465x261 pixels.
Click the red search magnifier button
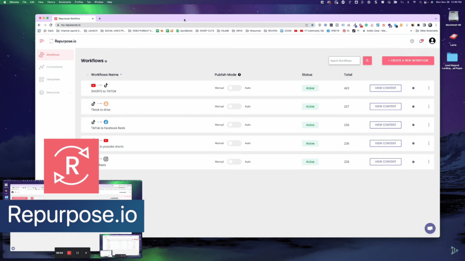tap(367, 61)
